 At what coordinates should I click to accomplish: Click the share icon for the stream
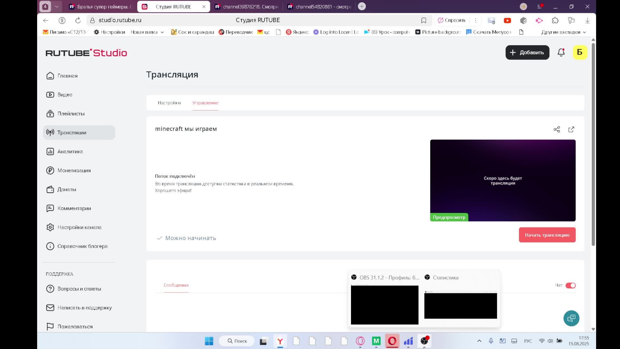pyautogui.click(x=557, y=129)
